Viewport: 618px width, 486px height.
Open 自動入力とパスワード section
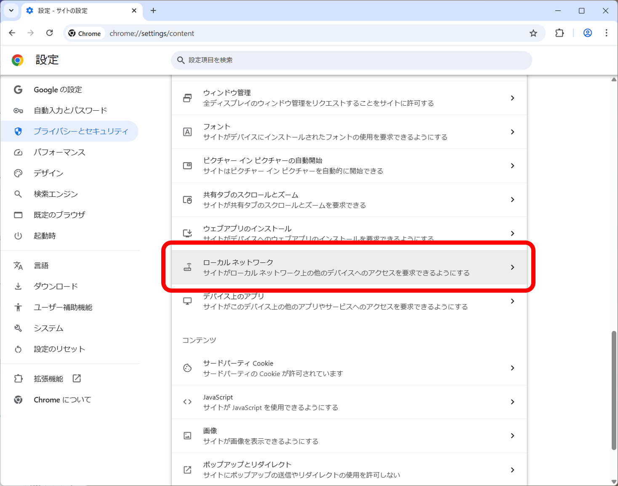[x=69, y=110]
